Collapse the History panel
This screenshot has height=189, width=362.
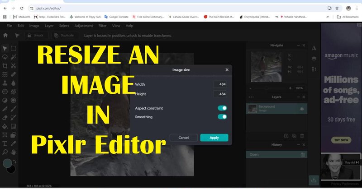[x=298, y=145]
